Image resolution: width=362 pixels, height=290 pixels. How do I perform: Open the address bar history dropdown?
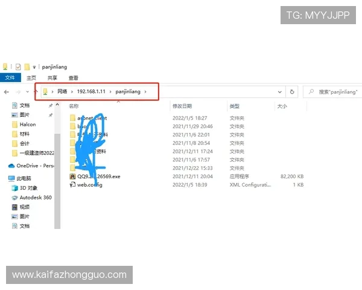279,92
